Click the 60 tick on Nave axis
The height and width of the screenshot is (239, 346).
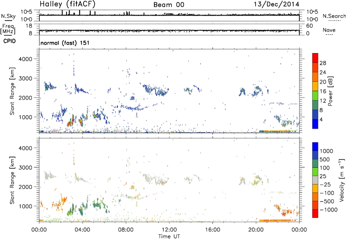click(x=309, y=26)
